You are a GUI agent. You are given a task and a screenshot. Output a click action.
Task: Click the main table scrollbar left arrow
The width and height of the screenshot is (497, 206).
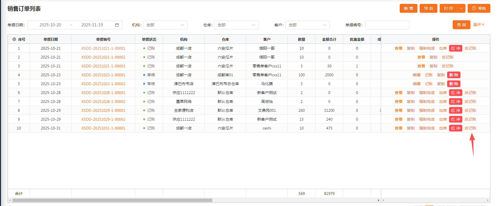10,200
